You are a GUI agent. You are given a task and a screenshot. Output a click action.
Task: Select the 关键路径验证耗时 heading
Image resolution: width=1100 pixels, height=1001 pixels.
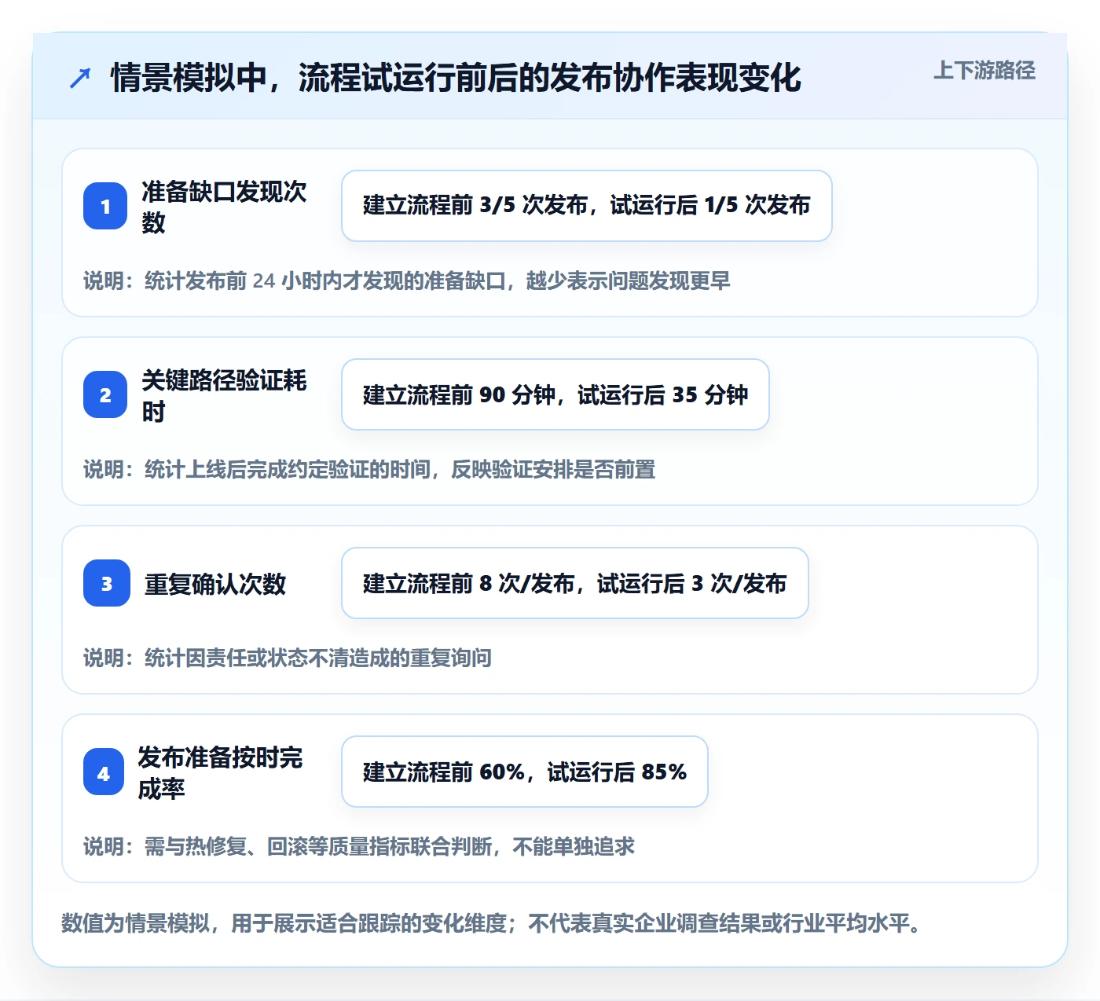tap(224, 395)
